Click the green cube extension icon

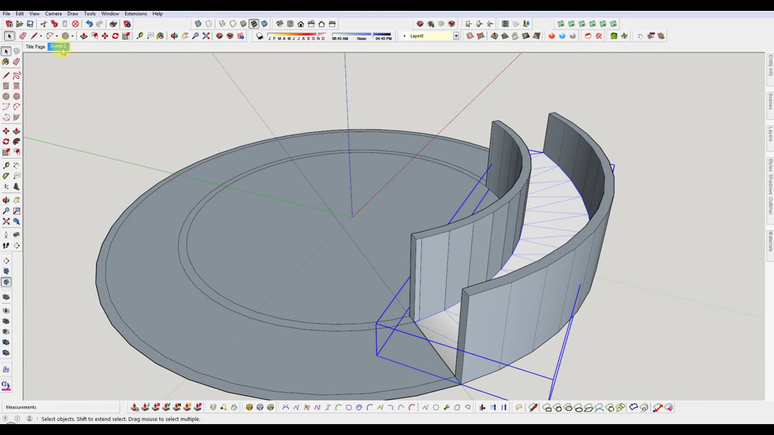(614, 36)
